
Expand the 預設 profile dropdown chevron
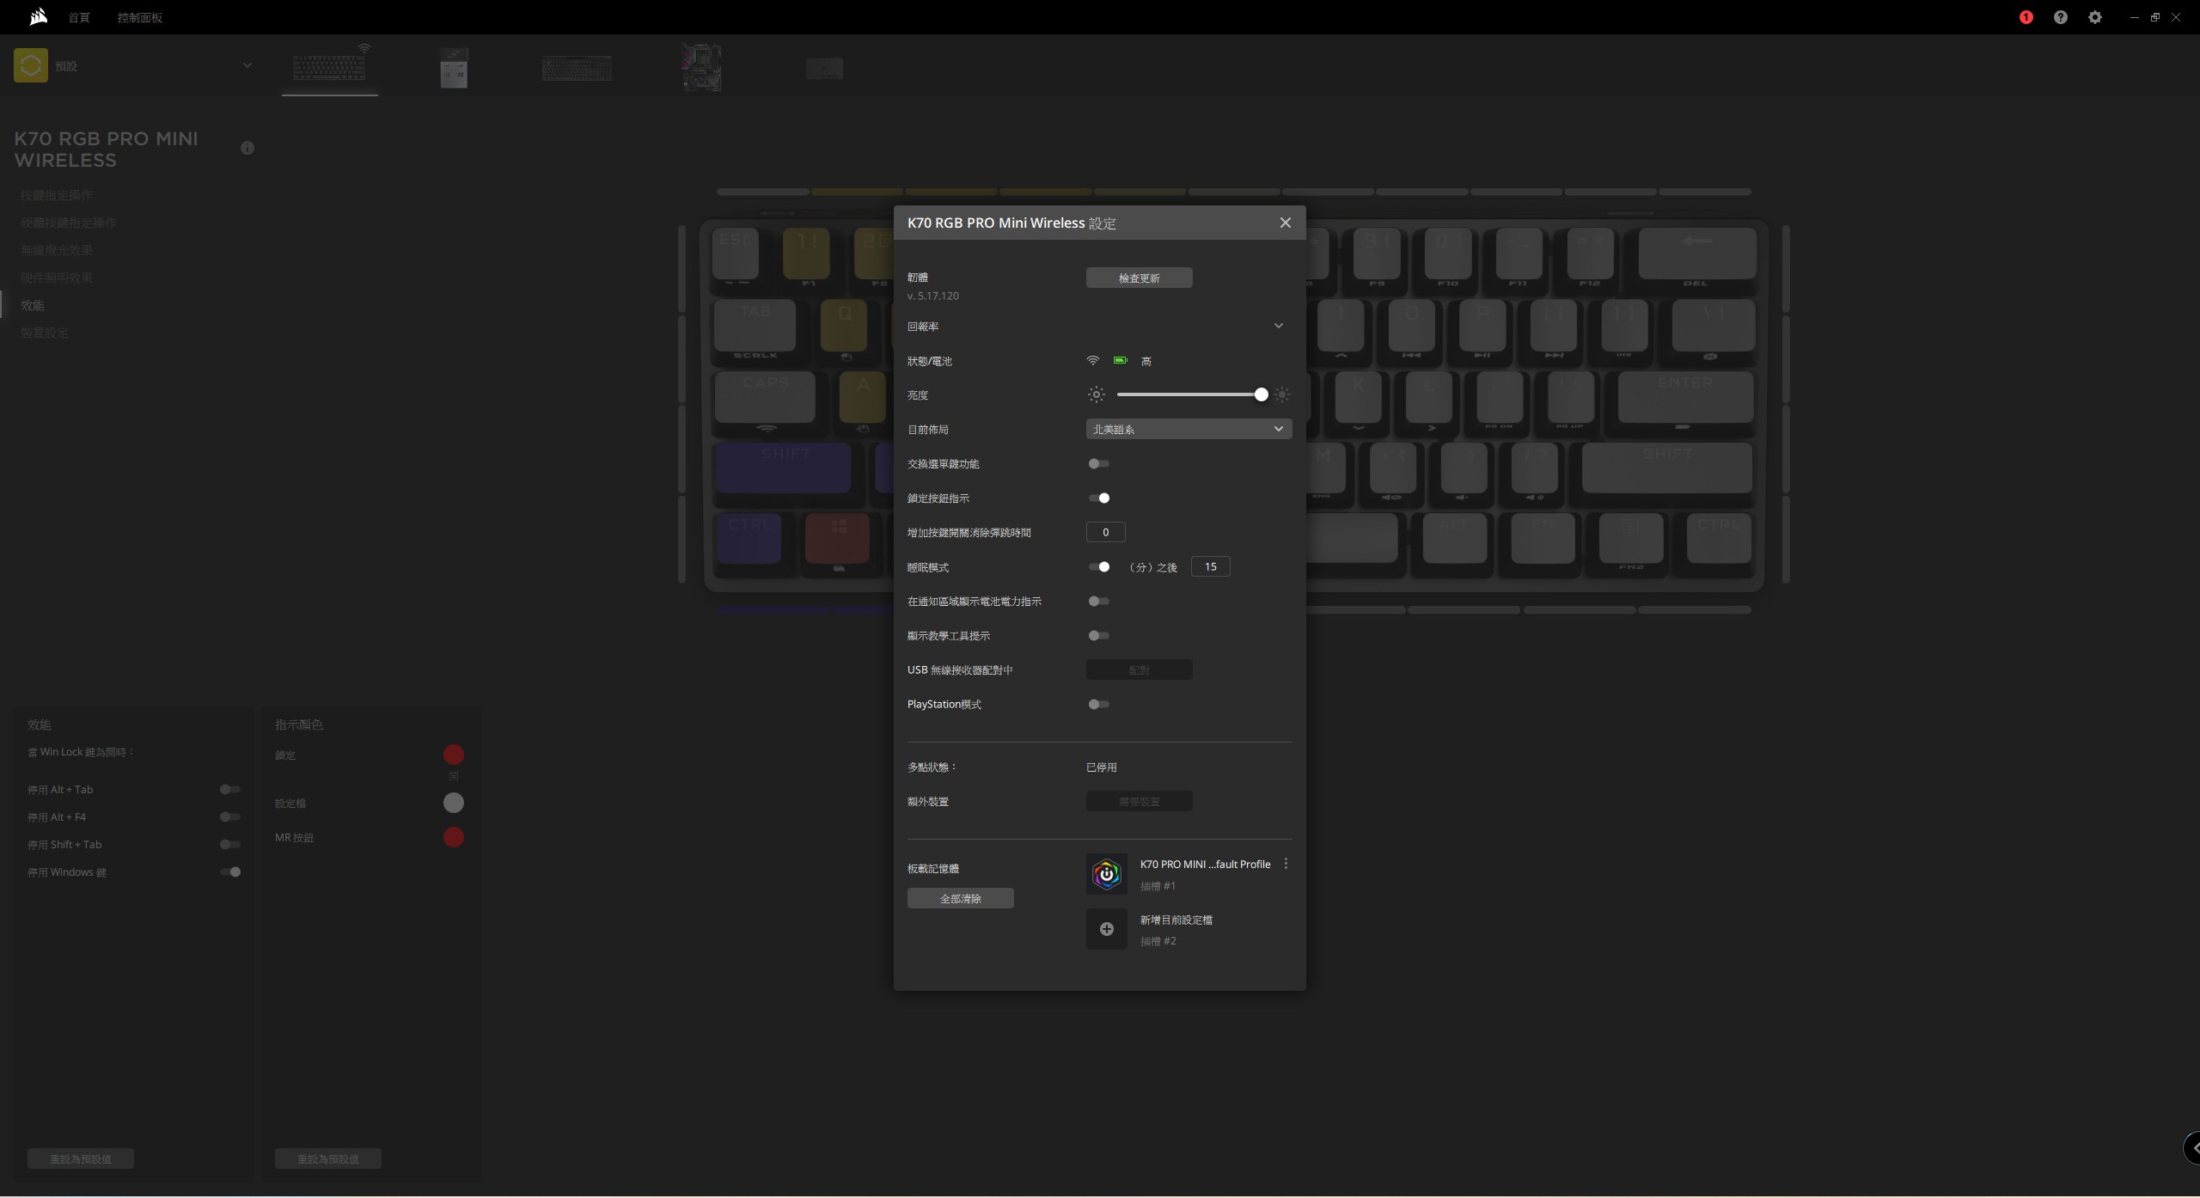click(x=247, y=65)
